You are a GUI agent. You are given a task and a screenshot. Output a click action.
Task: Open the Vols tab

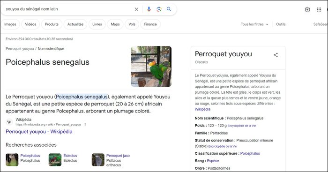coord(132,24)
